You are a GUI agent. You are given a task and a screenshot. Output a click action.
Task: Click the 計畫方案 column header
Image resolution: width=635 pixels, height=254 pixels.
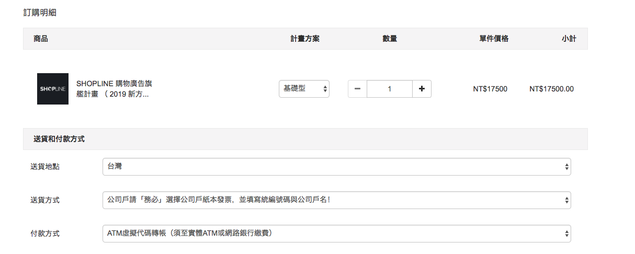[305, 39]
